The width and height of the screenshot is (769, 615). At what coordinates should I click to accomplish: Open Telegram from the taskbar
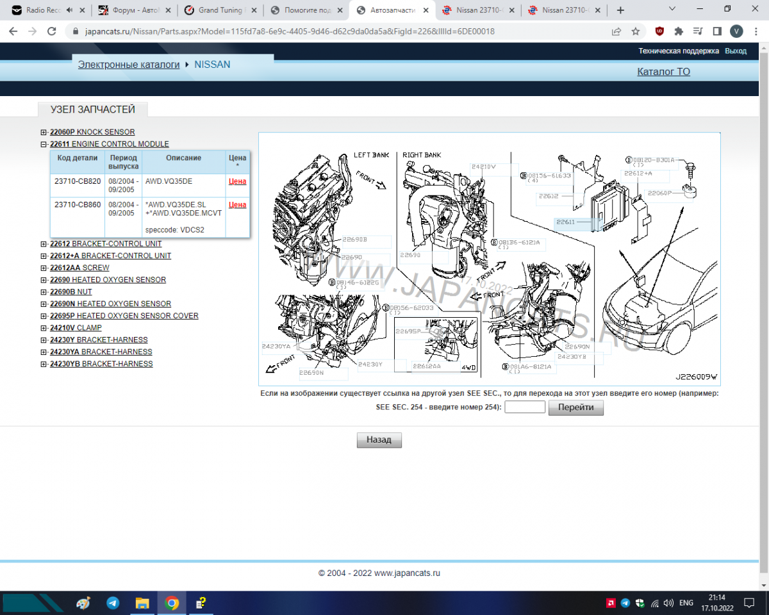pos(113,603)
